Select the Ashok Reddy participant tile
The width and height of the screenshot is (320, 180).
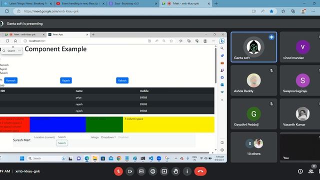point(253,80)
